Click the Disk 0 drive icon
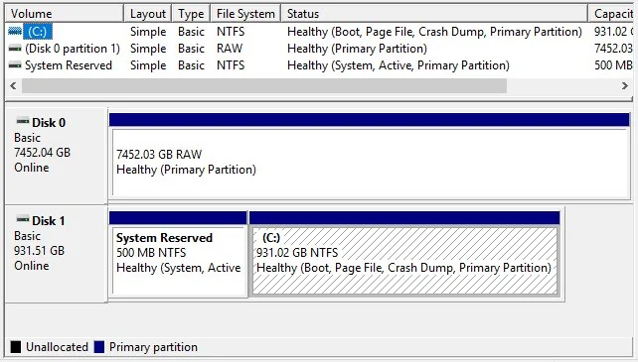This screenshot has height=362, width=638. (x=23, y=121)
